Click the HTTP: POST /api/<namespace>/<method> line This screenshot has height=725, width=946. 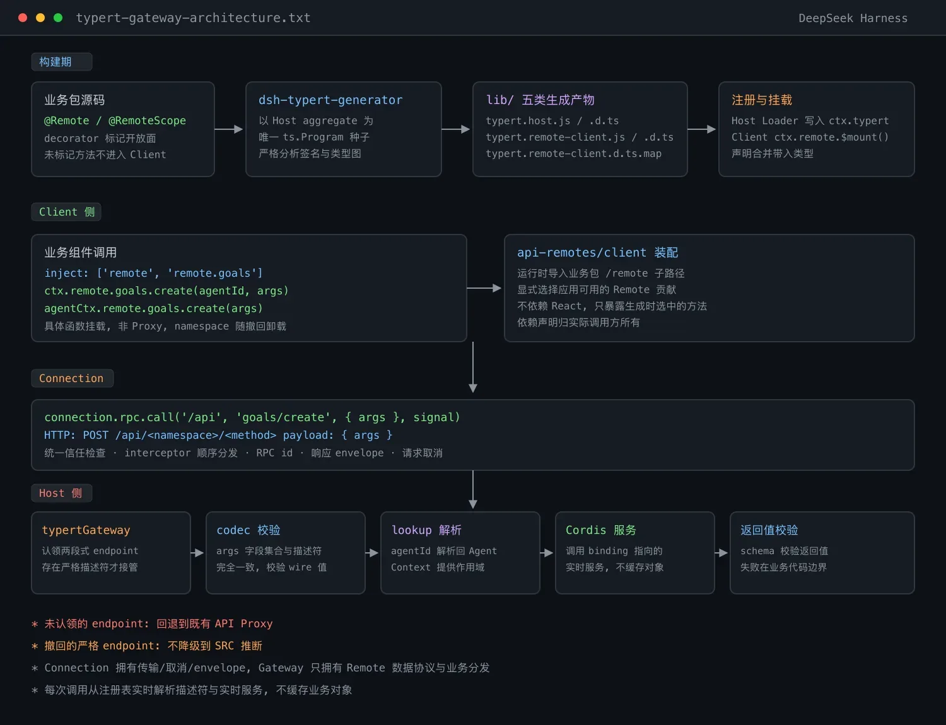[x=218, y=435]
